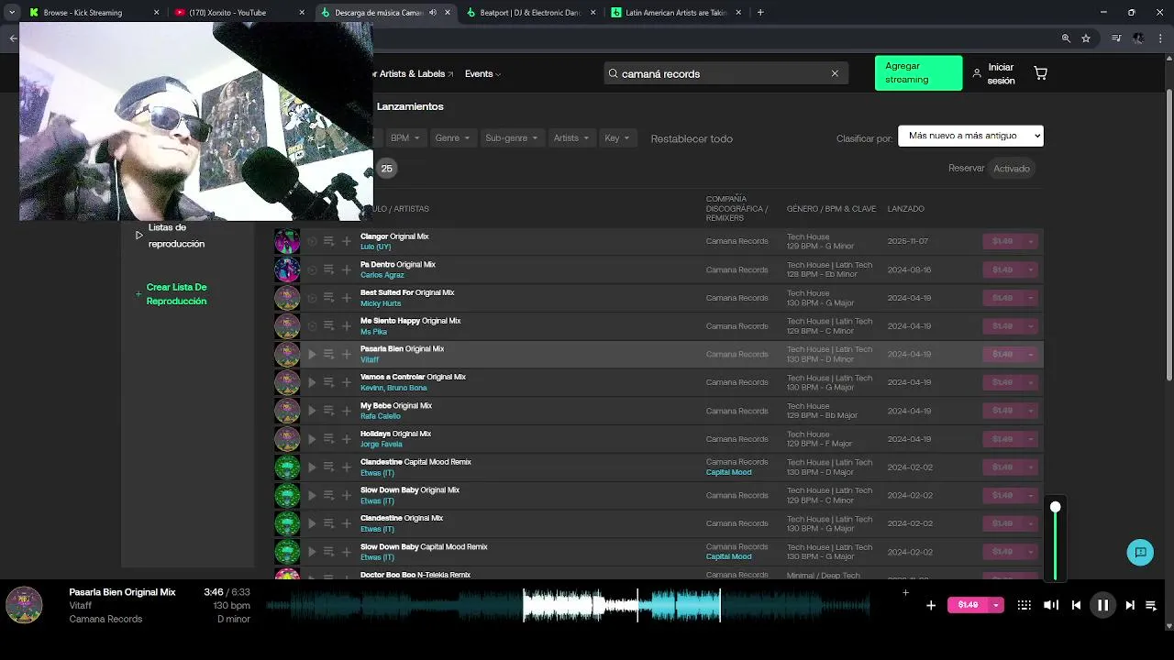This screenshot has height=660, width=1174.
Task: Adjust the vertical volume slider
Action: [x=1056, y=543]
